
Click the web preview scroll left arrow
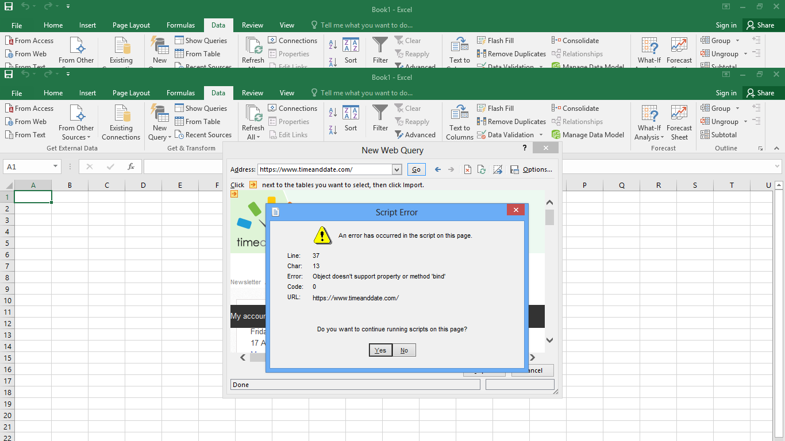coord(243,357)
